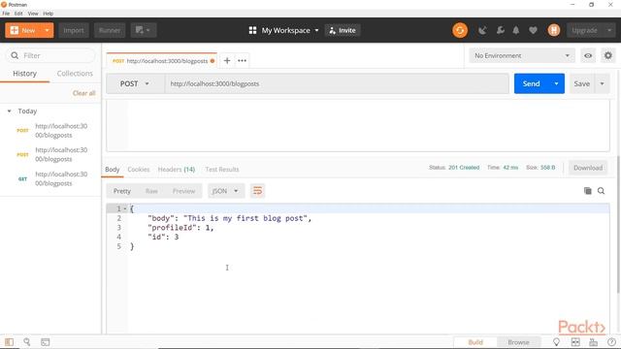Open the Send button dropdown arrow

[x=556, y=84]
